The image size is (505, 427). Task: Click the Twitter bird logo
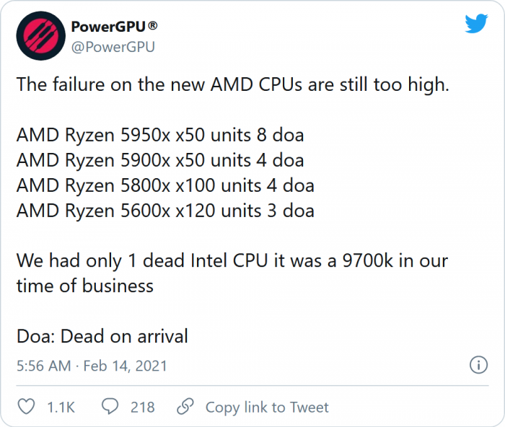coord(476,24)
